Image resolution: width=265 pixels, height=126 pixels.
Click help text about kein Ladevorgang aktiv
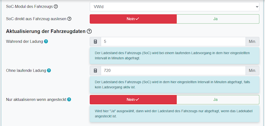tap(175, 85)
